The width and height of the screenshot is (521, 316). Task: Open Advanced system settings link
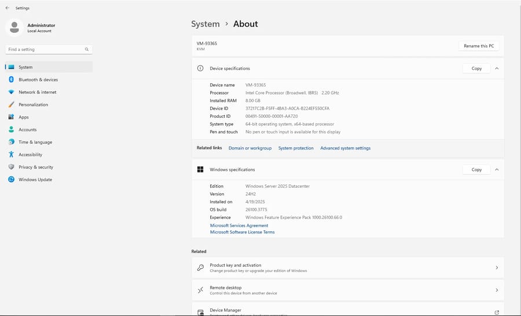[x=345, y=148]
